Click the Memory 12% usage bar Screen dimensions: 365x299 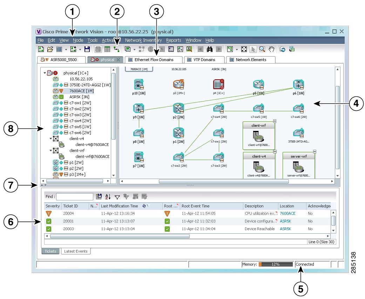(276, 264)
